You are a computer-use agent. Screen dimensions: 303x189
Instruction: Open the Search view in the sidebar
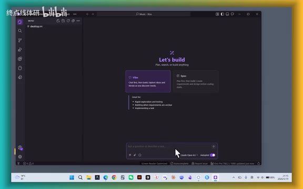tap(19, 31)
